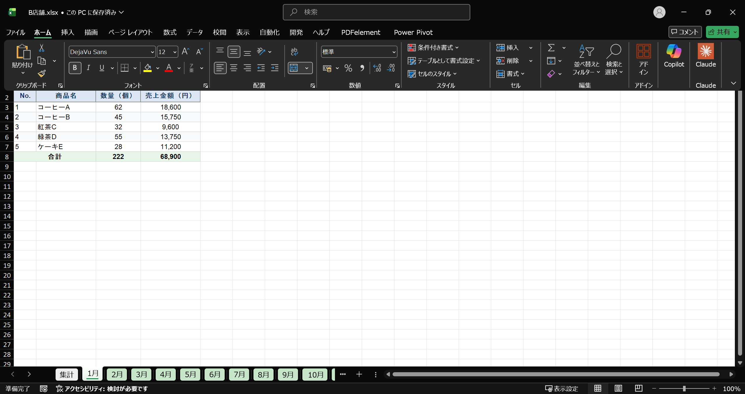Viewport: 745px width, 394px height.
Task: Open the 数式 ribbon tab
Action: click(x=170, y=32)
